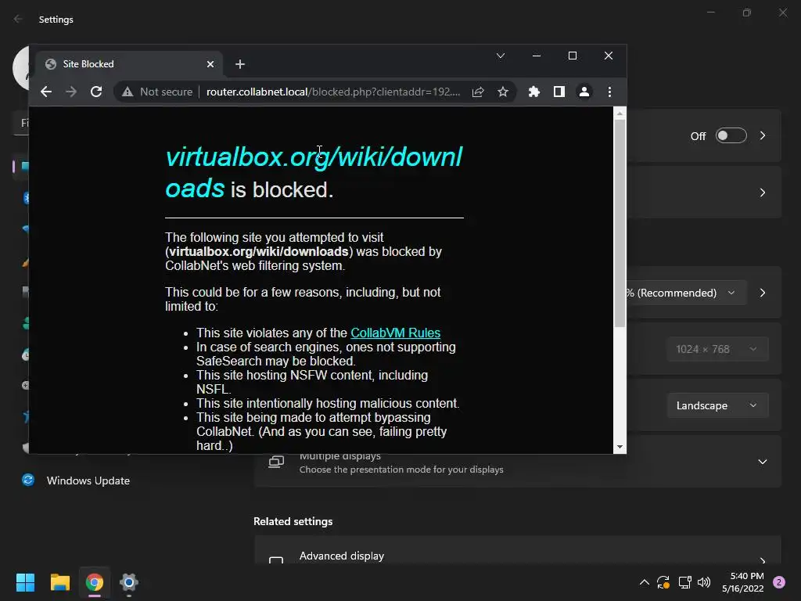Open Chrome three-dot menu
801x601 pixels.
[609, 92]
